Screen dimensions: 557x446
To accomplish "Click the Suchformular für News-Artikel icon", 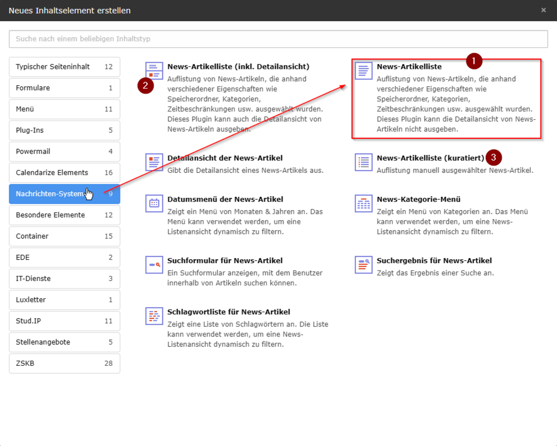I will click(154, 265).
